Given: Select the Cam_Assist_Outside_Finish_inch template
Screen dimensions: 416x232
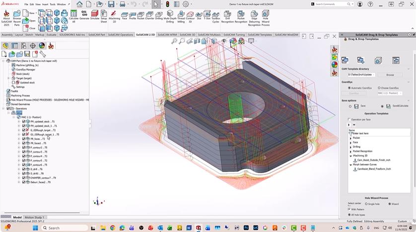Looking at the screenshot, I should tap(373, 160).
